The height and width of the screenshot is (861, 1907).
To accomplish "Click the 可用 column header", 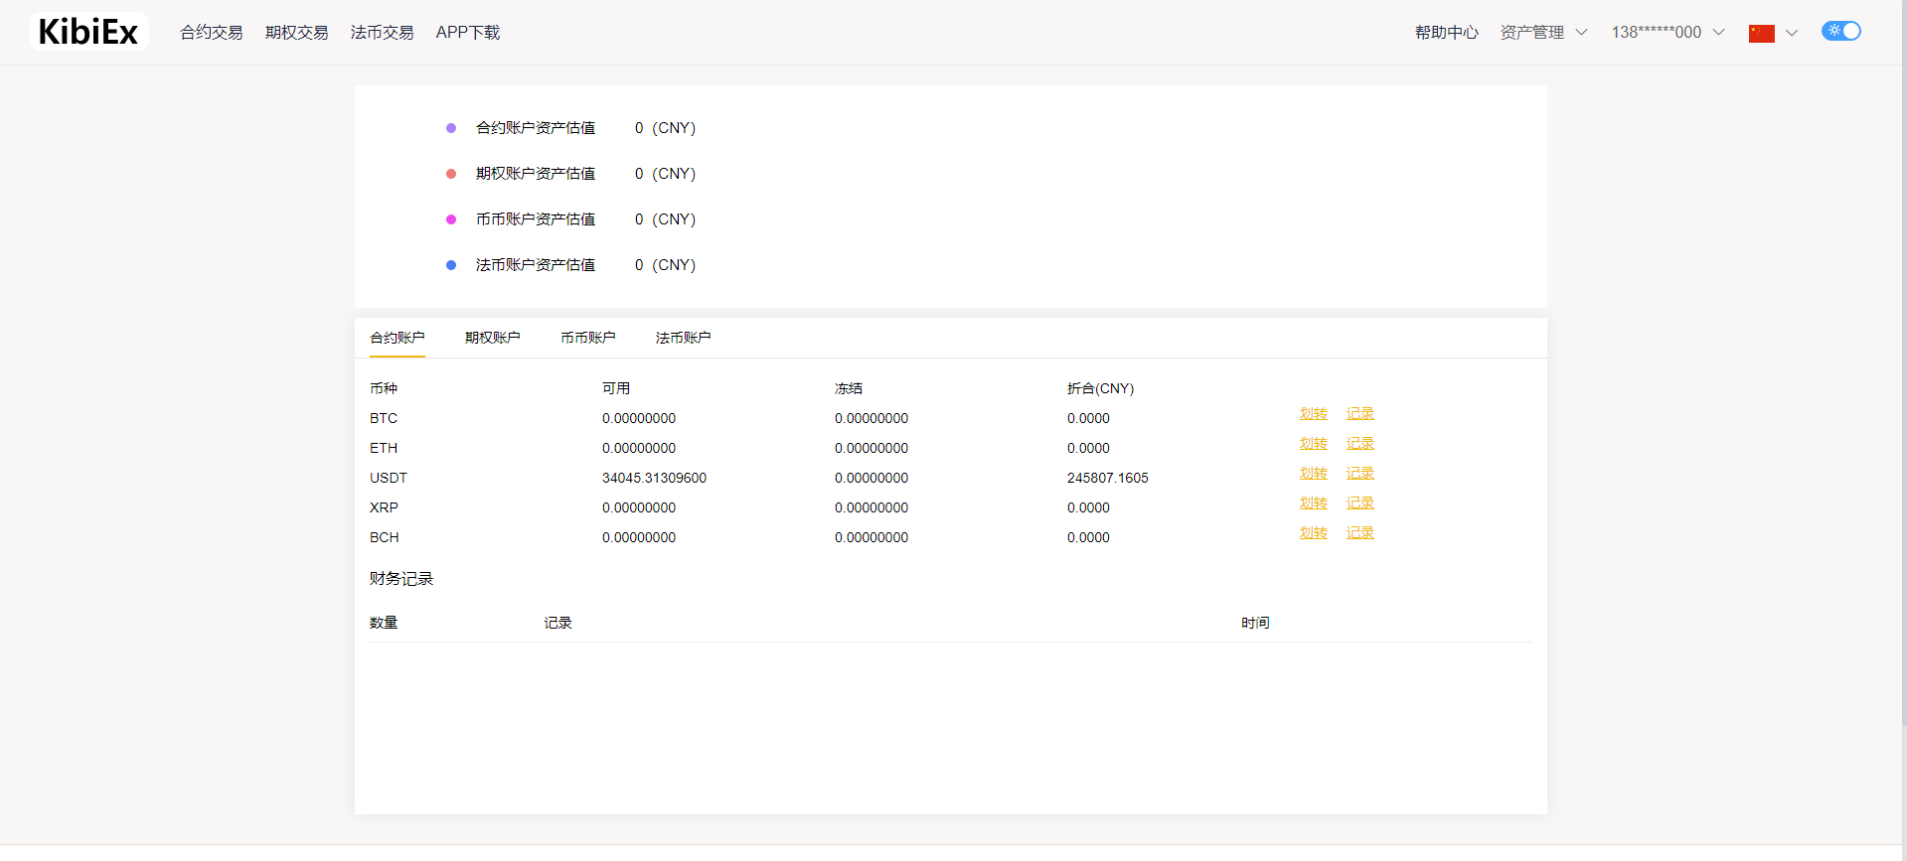I will click(x=616, y=388).
